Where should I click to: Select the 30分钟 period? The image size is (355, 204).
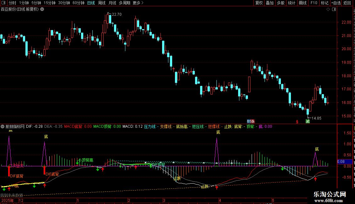(x=64, y=3)
